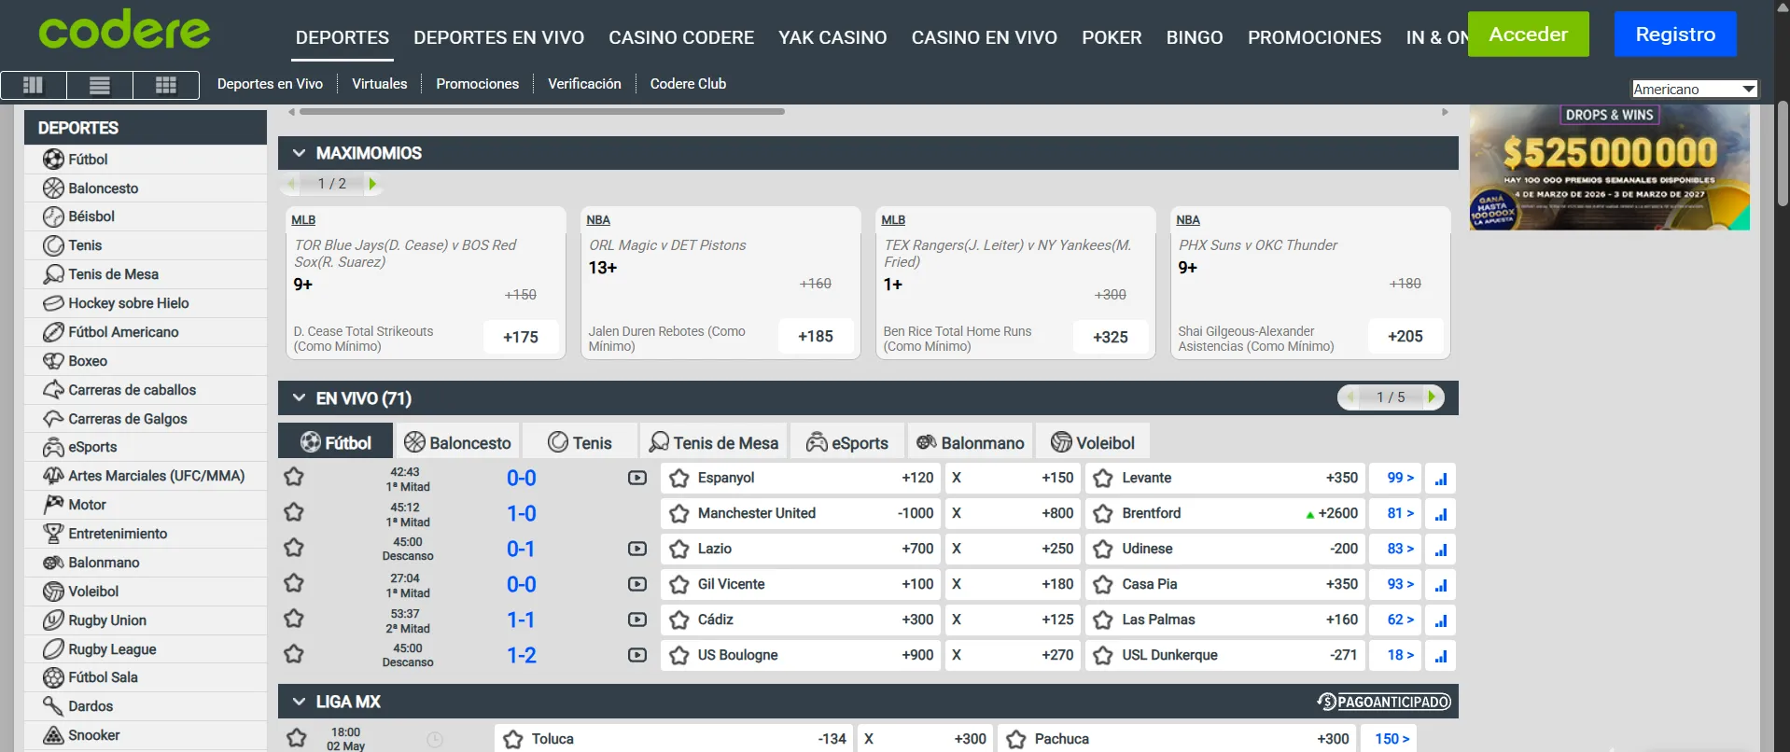Click the Acceder login button
This screenshot has width=1790, height=752.
[1529, 35]
